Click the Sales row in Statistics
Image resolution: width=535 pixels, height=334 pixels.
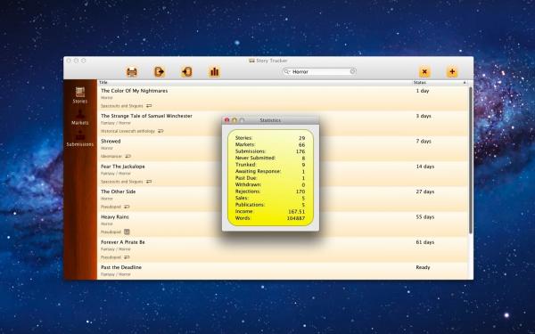click(x=270, y=198)
